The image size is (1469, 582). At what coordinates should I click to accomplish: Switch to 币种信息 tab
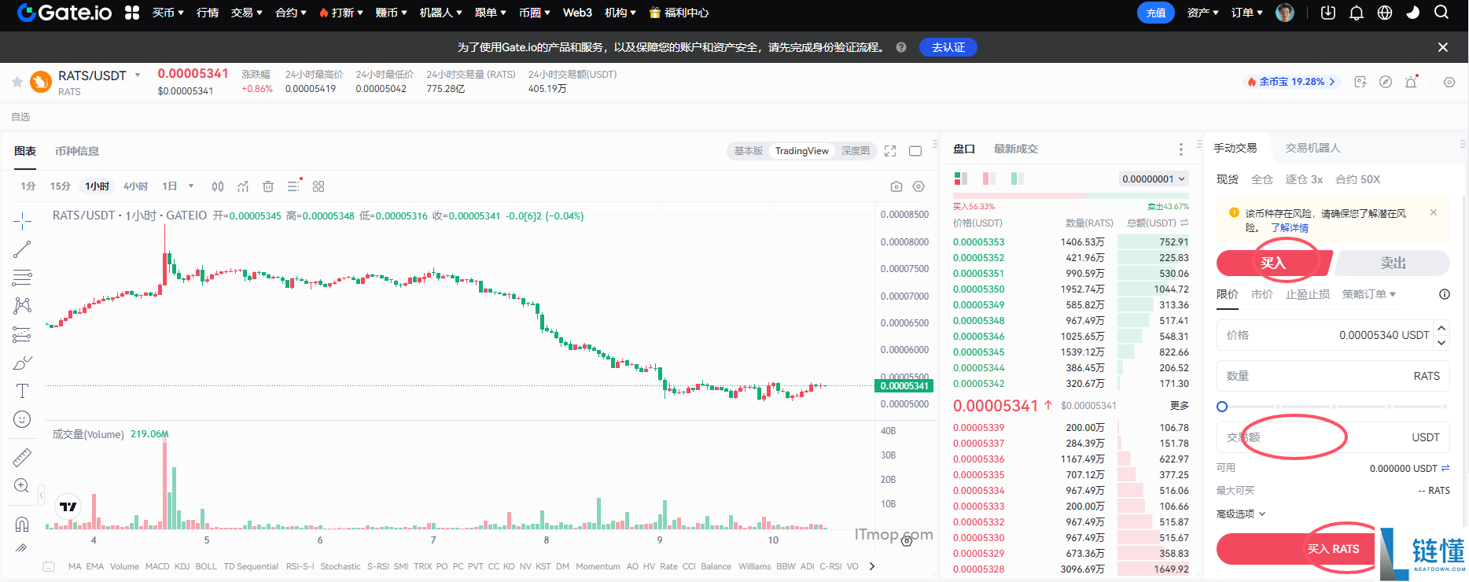coord(77,151)
